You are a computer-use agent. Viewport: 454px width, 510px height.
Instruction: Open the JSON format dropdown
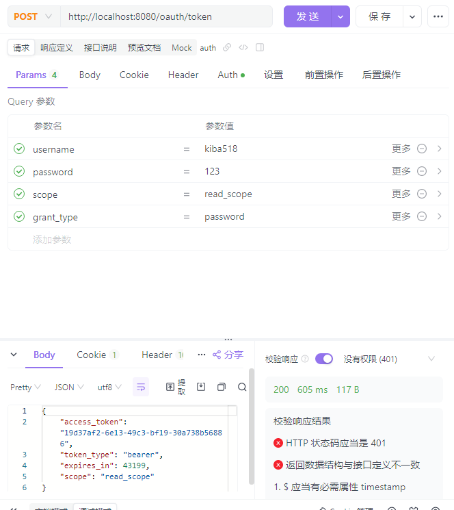click(x=69, y=387)
